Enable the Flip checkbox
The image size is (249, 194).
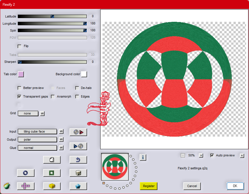click(x=20, y=46)
